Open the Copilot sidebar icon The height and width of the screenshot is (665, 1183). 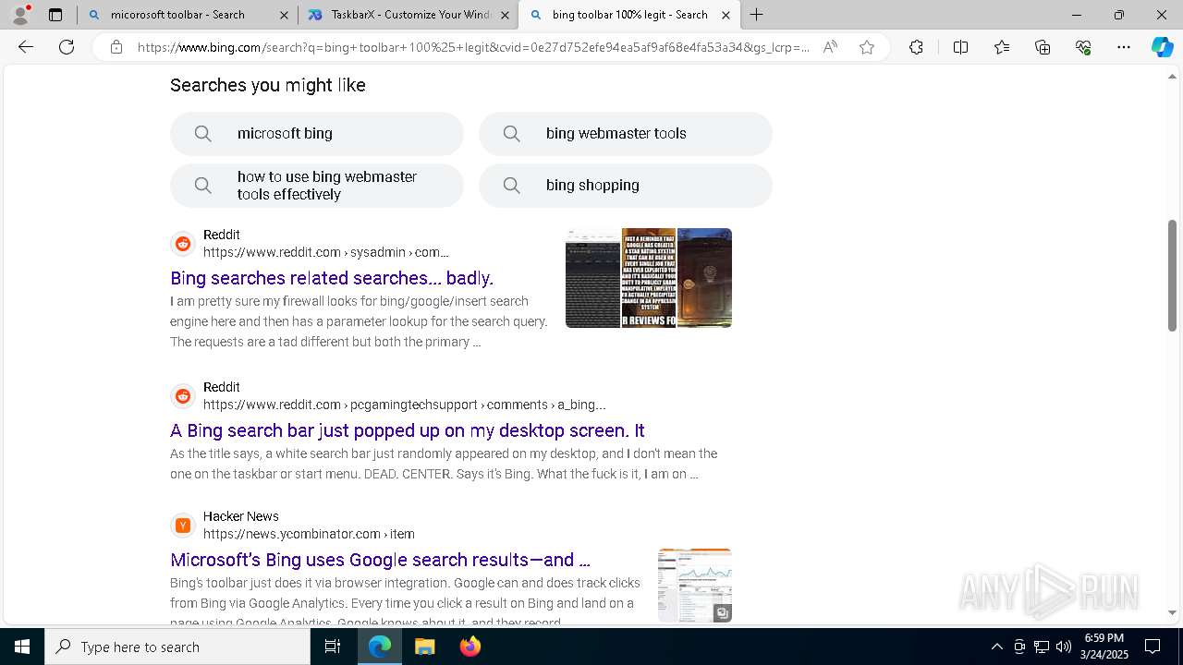tap(1162, 47)
